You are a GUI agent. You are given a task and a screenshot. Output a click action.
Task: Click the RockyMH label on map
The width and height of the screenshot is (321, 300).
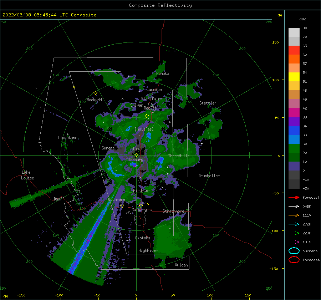pyautogui.click(x=94, y=100)
